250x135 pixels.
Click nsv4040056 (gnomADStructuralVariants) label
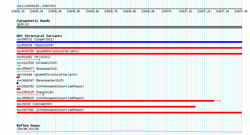[48, 51]
